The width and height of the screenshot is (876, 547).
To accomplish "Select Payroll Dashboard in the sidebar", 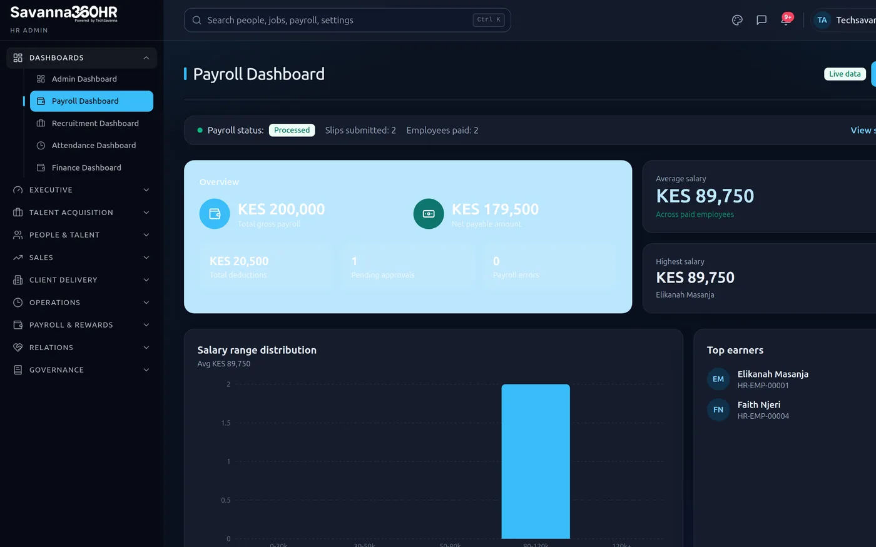I will tap(91, 101).
